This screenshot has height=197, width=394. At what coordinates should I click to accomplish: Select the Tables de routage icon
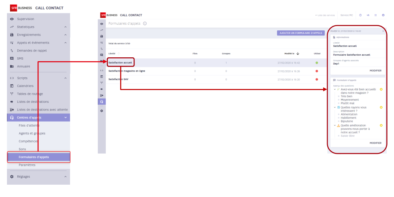pyautogui.click(x=12, y=94)
